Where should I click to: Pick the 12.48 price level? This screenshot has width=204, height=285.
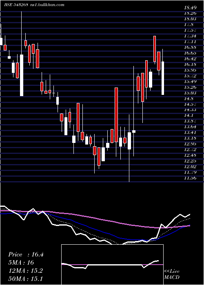coord(190,155)
